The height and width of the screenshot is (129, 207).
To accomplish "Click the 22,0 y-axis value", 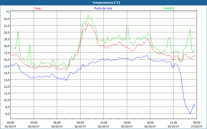I will click(7, 19).
